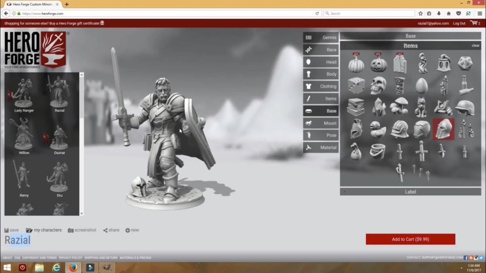
Task: Click the character list scroll-down arrow
Action: [82, 213]
